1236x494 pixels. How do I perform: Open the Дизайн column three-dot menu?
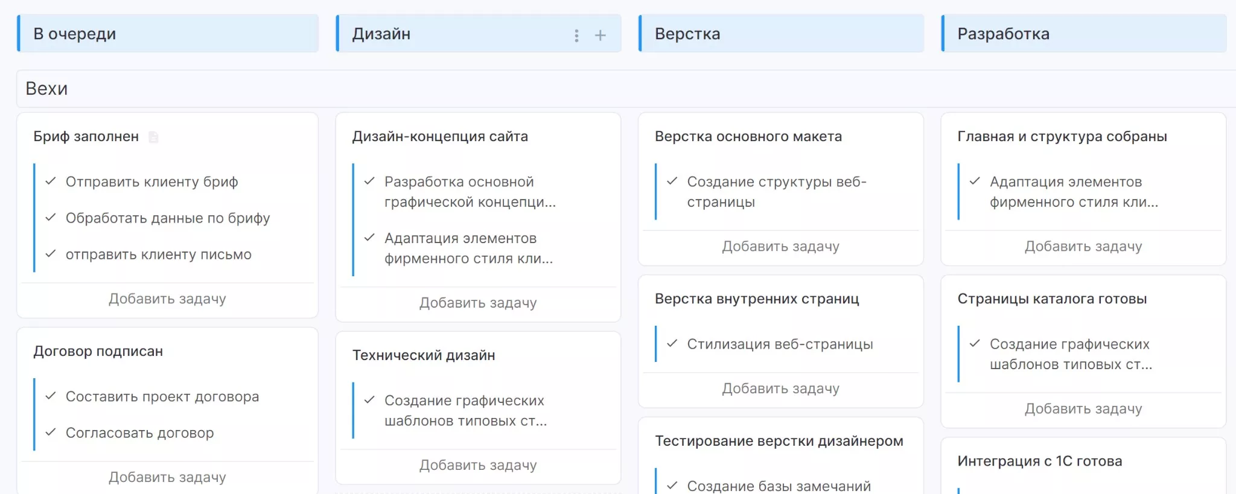(x=576, y=36)
